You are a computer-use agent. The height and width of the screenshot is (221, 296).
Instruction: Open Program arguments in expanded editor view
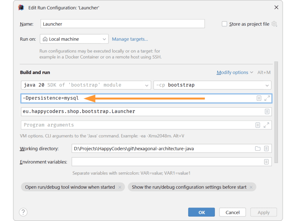267,125
